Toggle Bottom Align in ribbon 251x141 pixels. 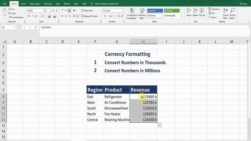point(69,11)
